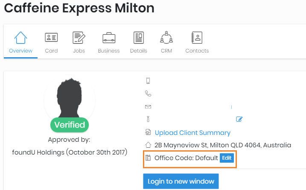
Task: Click the Card tab ID card icon
Action: 51,38
